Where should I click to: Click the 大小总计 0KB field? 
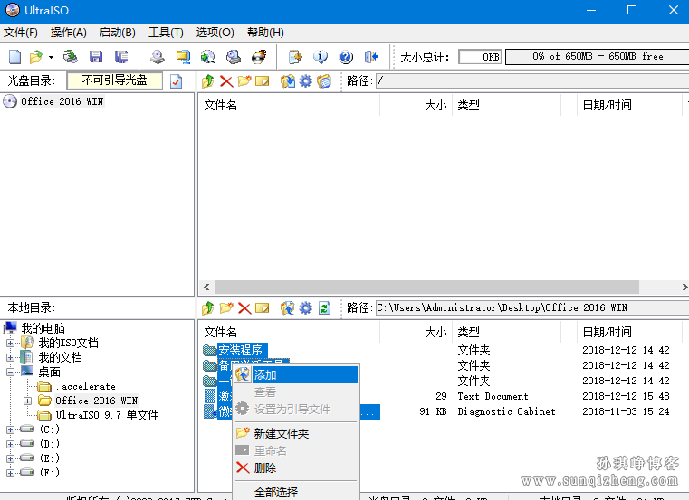[480, 57]
